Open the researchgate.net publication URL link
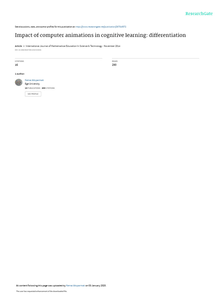The width and height of the screenshot is (224, 298). pyautogui.click(x=101, y=27)
